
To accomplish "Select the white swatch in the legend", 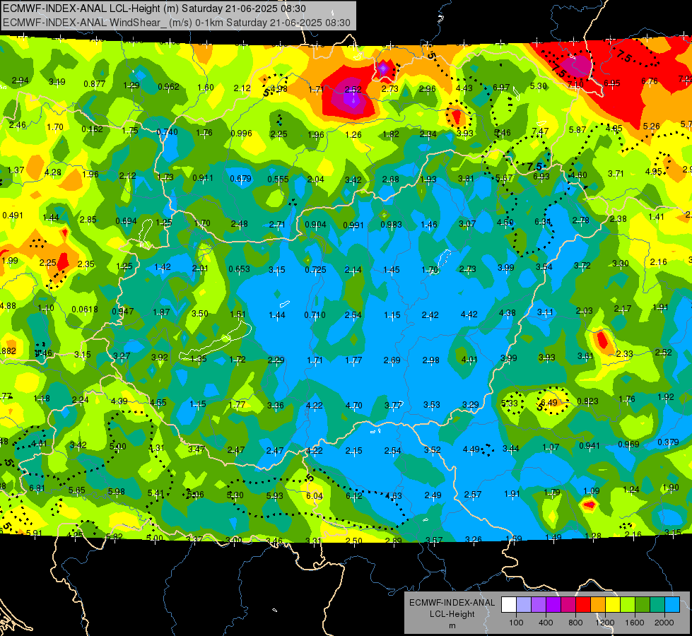I will (x=508, y=605).
